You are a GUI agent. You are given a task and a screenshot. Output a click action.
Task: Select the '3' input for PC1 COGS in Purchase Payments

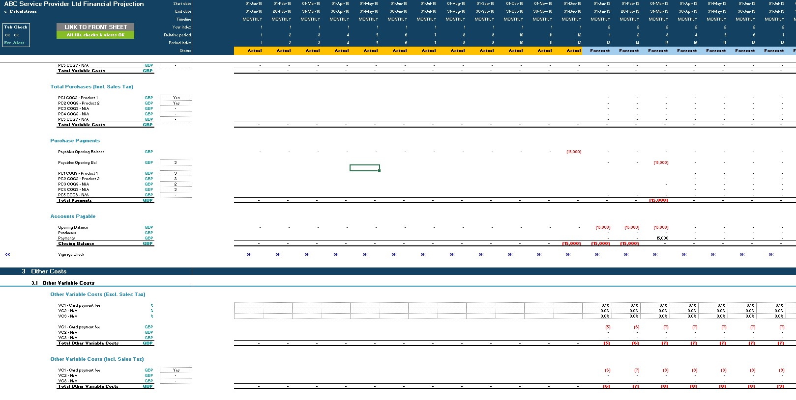click(176, 173)
